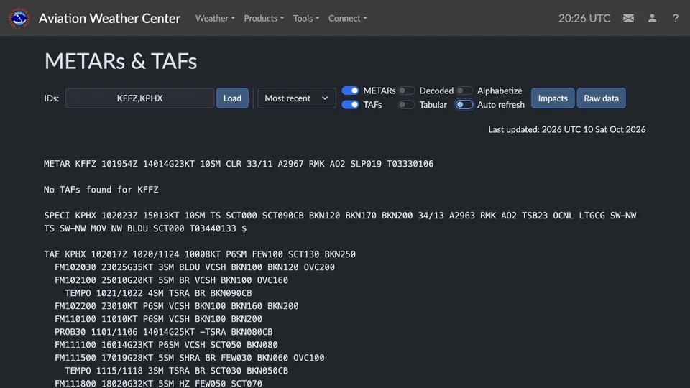Click the FM110100 forecast line
The width and height of the screenshot is (690, 388).
tap(158, 319)
